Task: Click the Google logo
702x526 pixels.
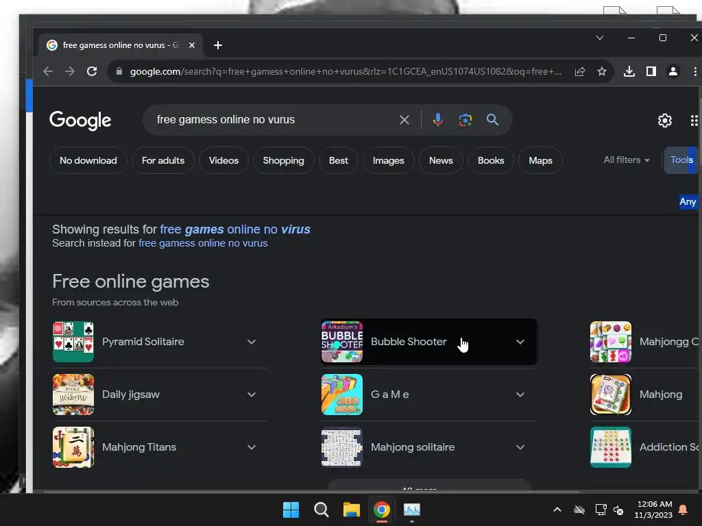Action: pyautogui.click(x=80, y=121)
